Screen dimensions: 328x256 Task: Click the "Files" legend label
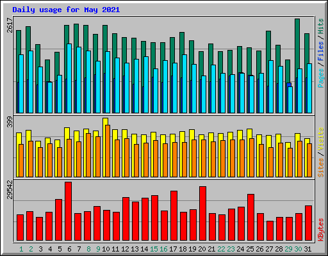(320, 51)
